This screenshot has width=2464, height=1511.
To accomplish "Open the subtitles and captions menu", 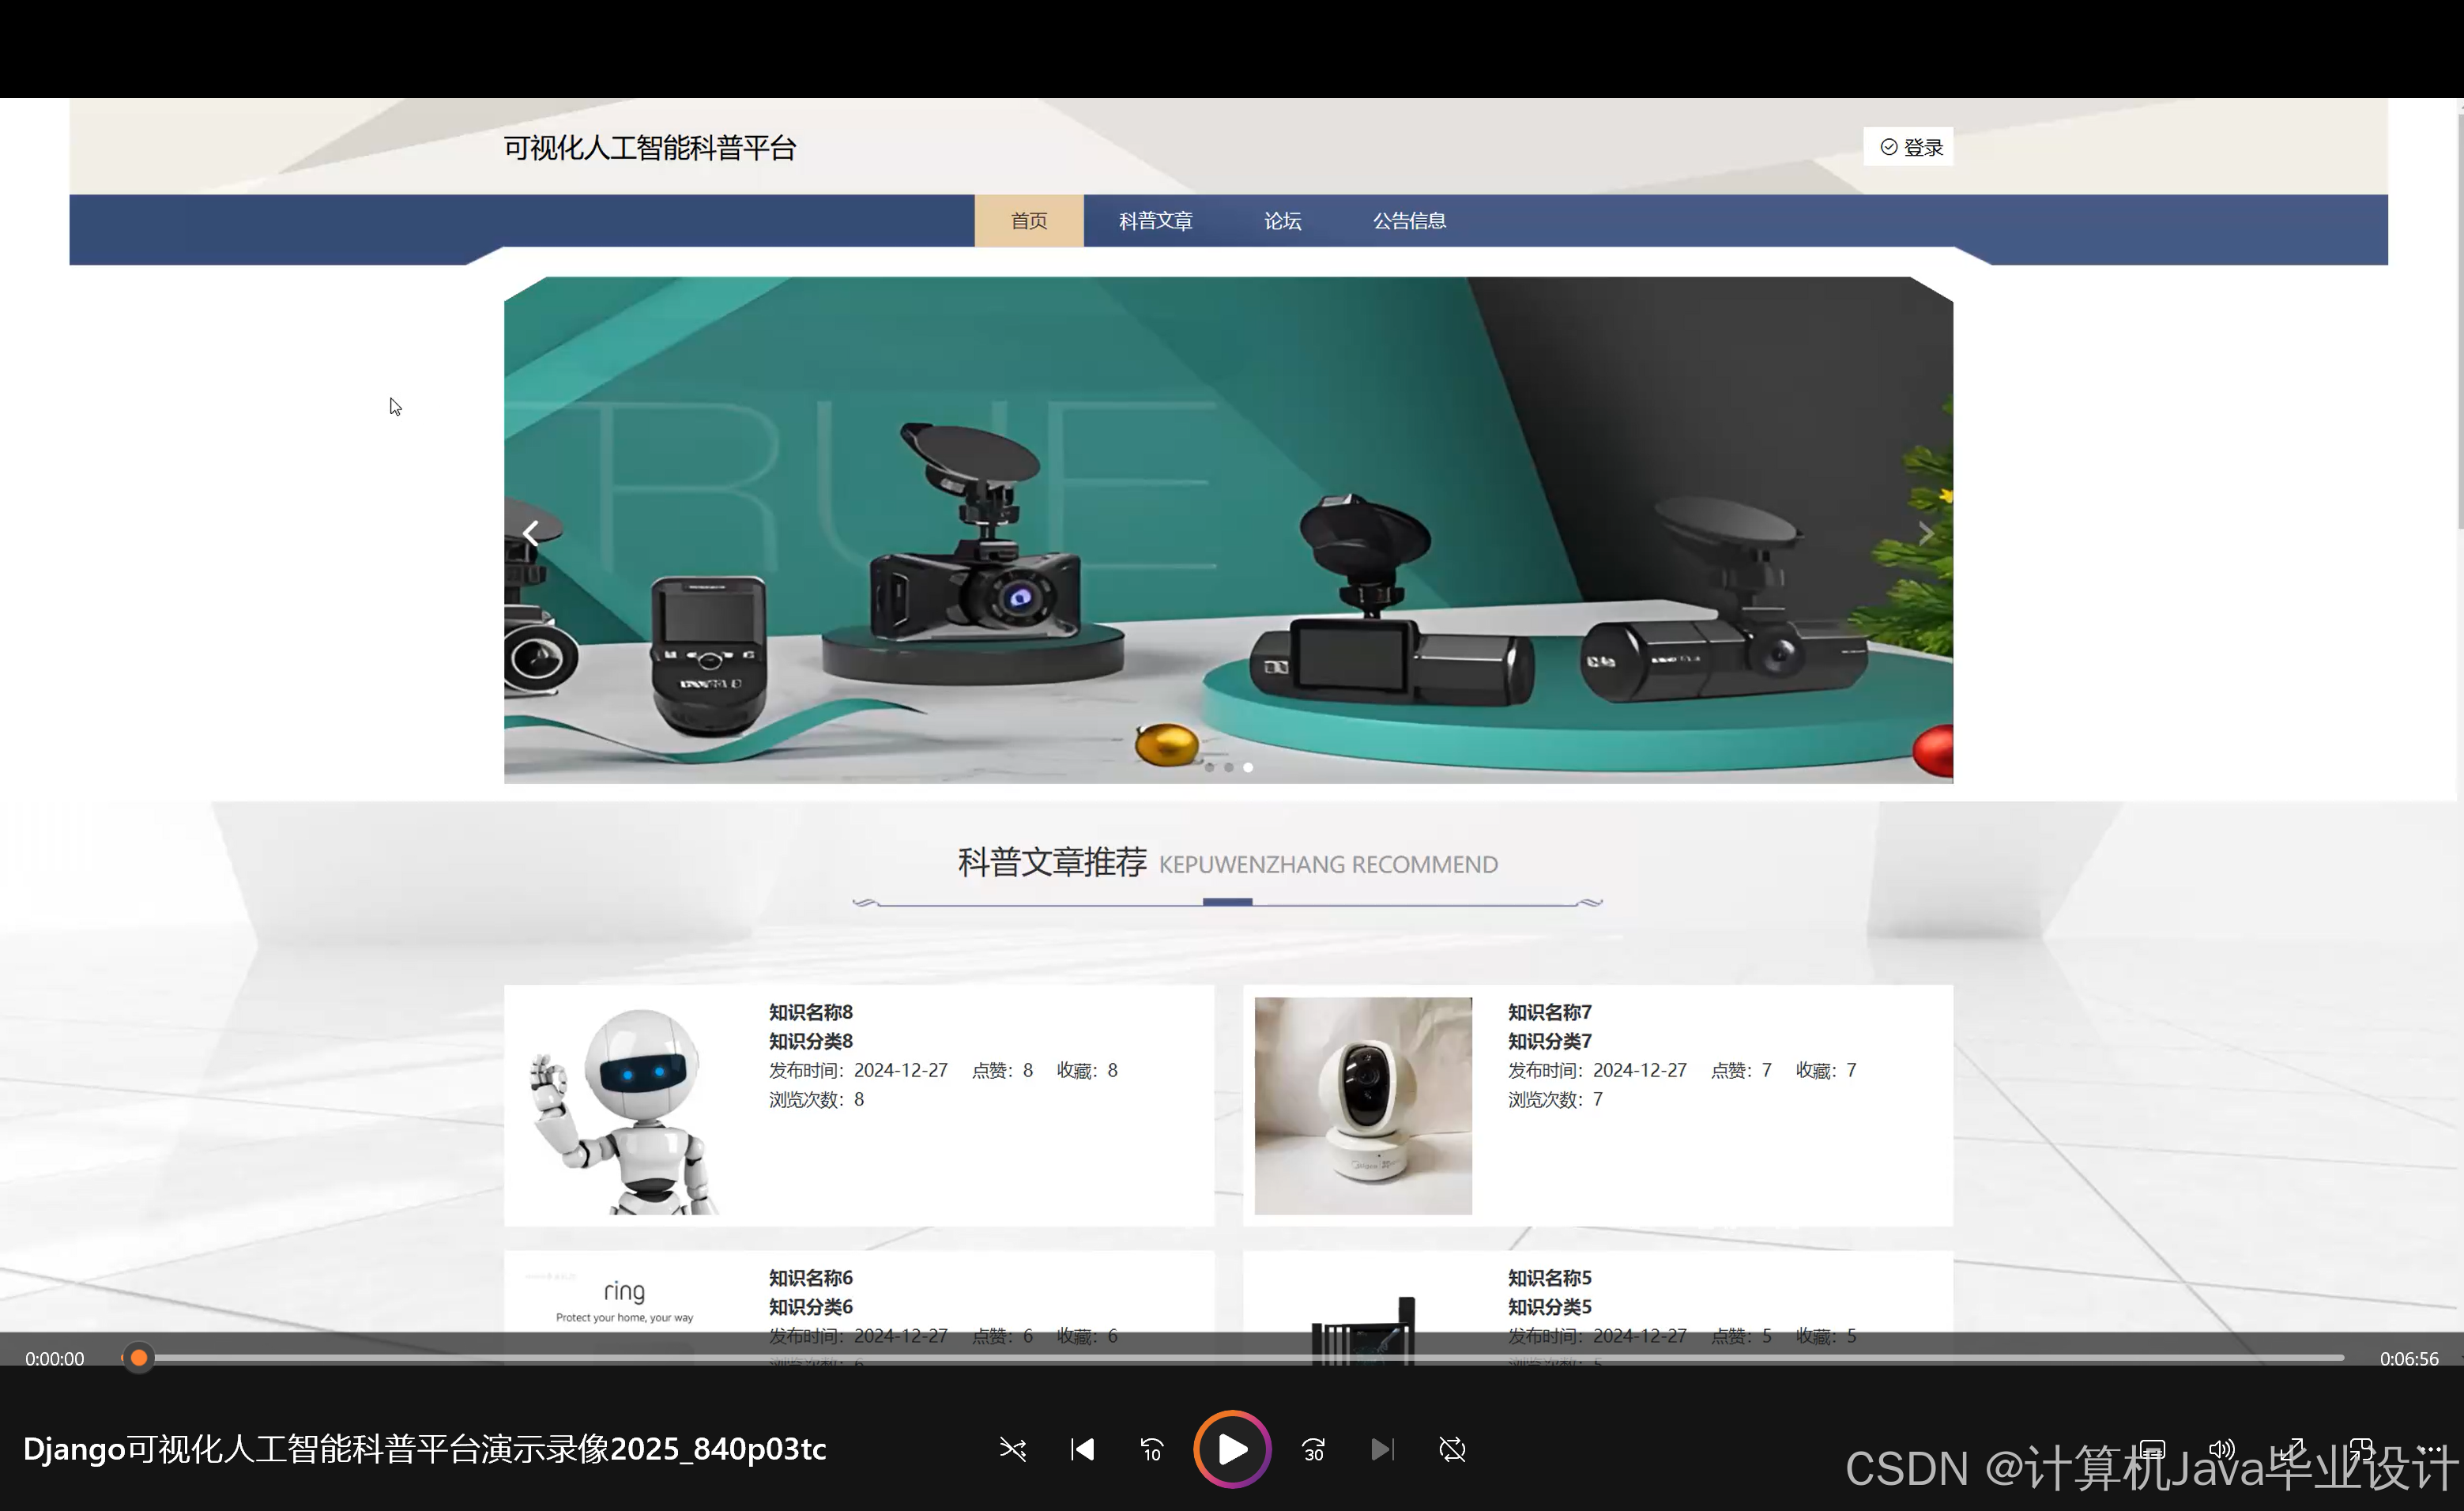I will pyautogui.click(x=2152, y=1449).
